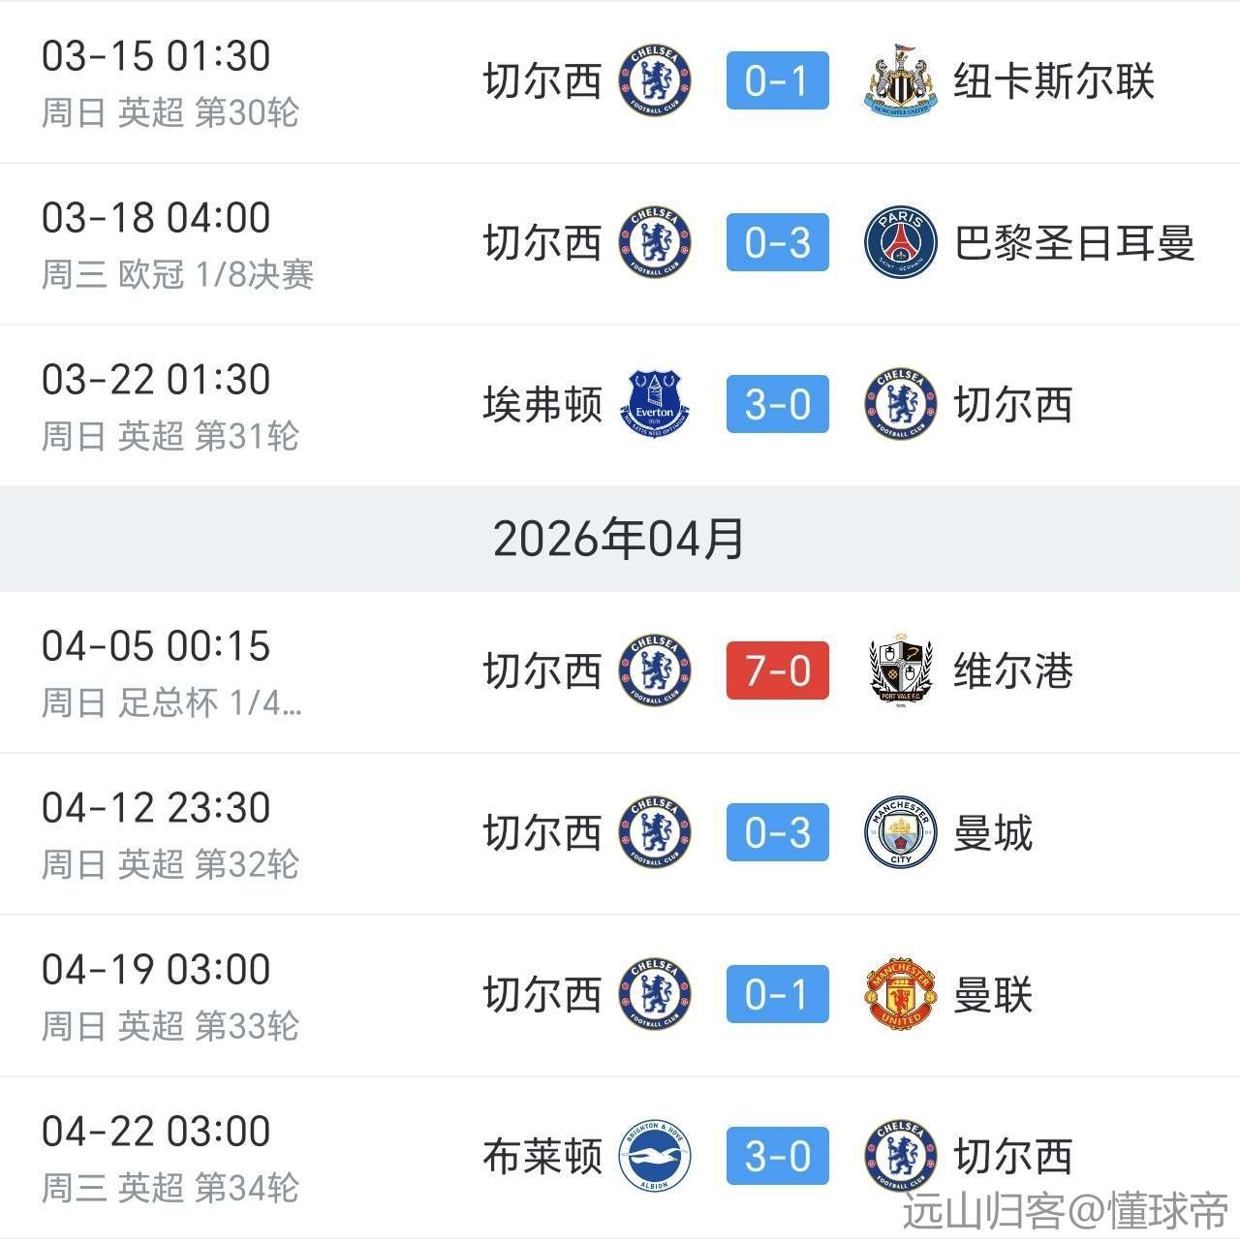The height and width of the screenshot is (1245, 1240).
Task: Open the 维尔港 team name
Action: click(1013, 670)
